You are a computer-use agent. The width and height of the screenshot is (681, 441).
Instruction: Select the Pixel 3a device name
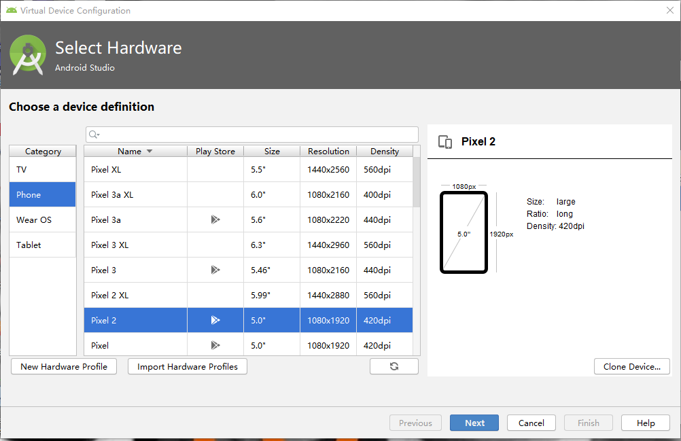click(106, 220)
